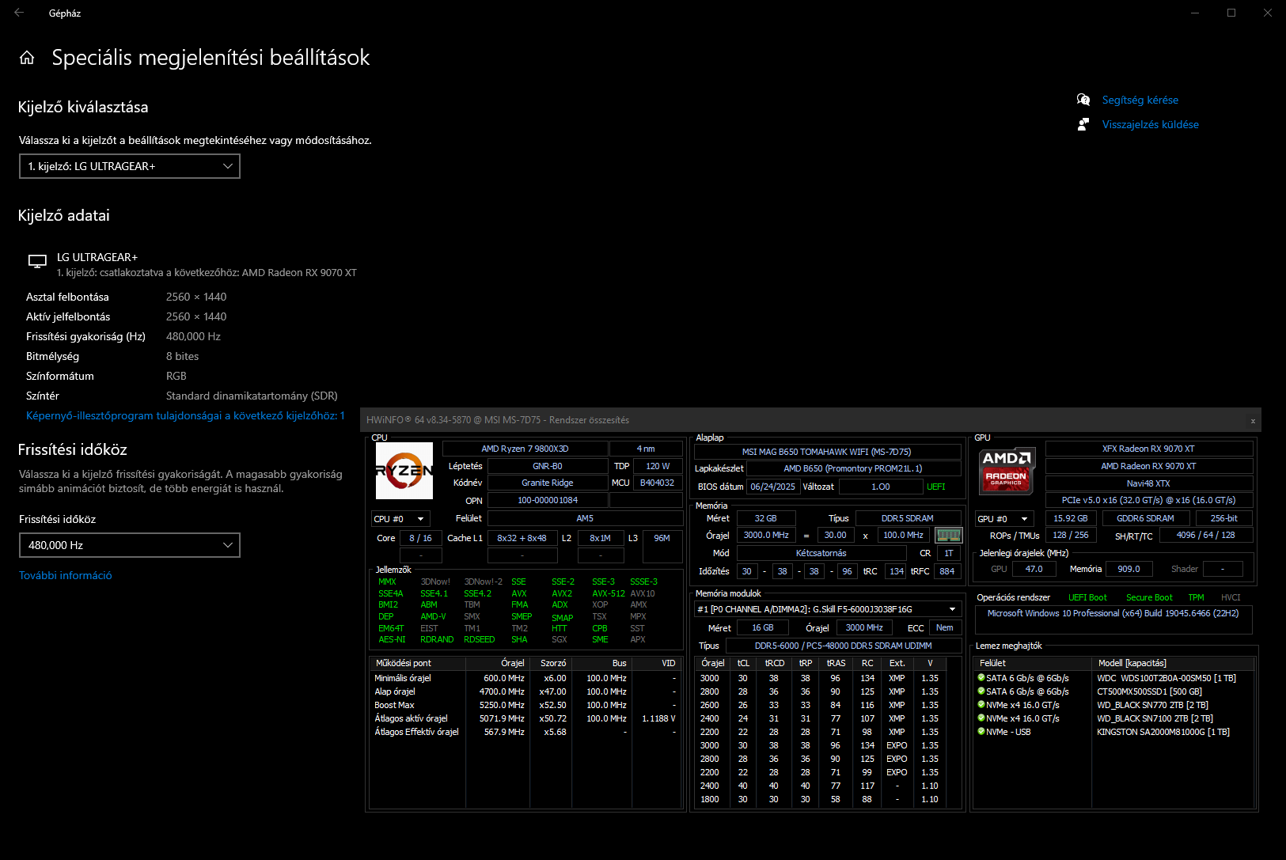Viewport: 1286px width, 860px height.
Task: Click the memory mode value Kétcsatornás
Action: pyautogui.click(x=821, y=553)
